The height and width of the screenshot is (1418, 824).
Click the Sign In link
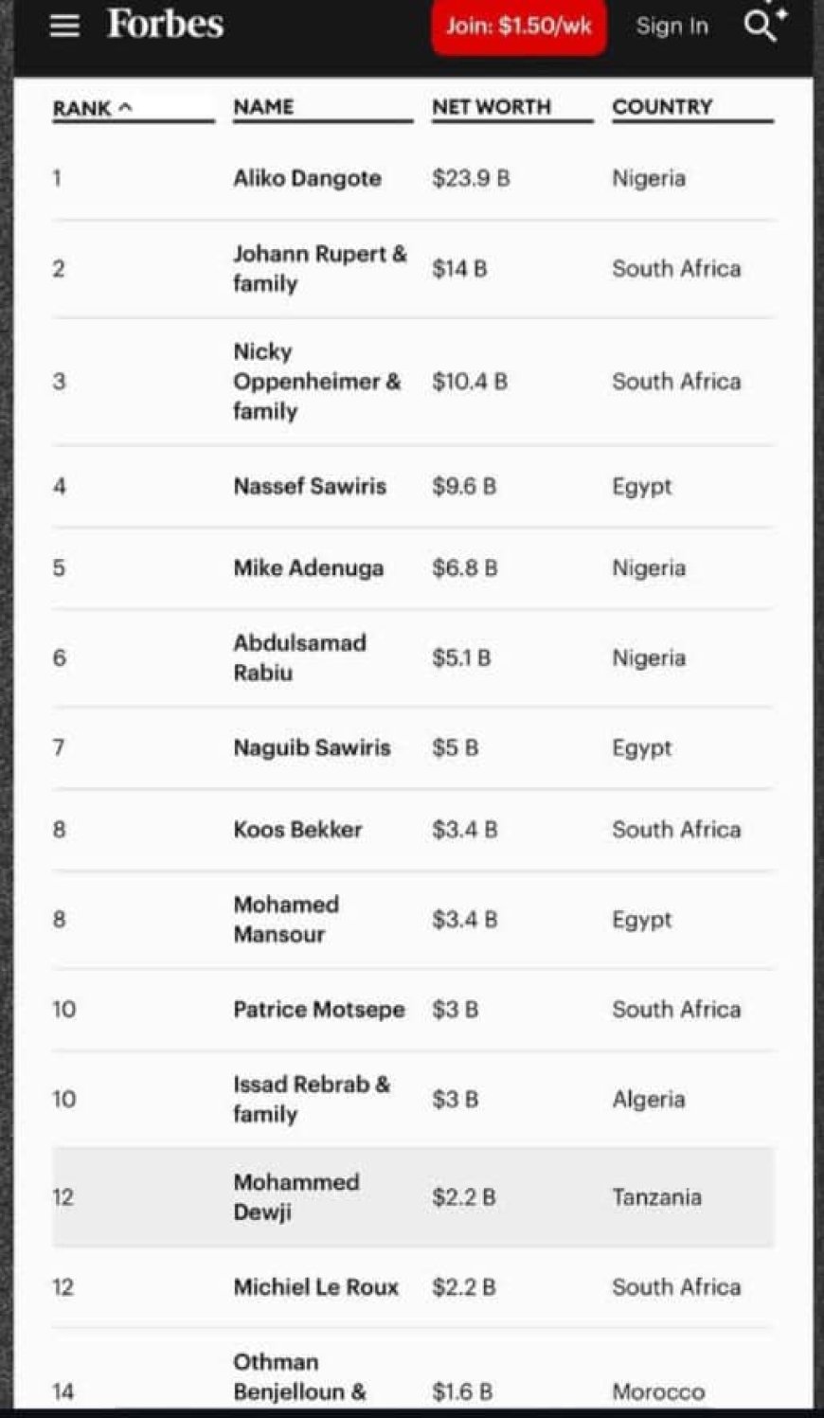click(672, 26)
